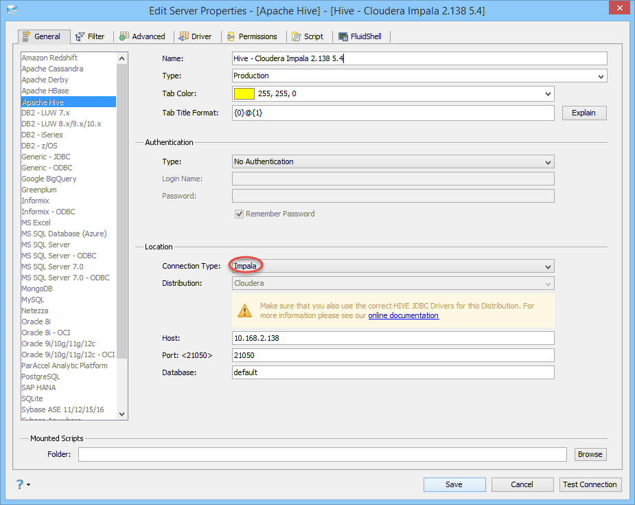Switch to the Permissions tab
Screen dimensions: 635x505
point(253,36)
